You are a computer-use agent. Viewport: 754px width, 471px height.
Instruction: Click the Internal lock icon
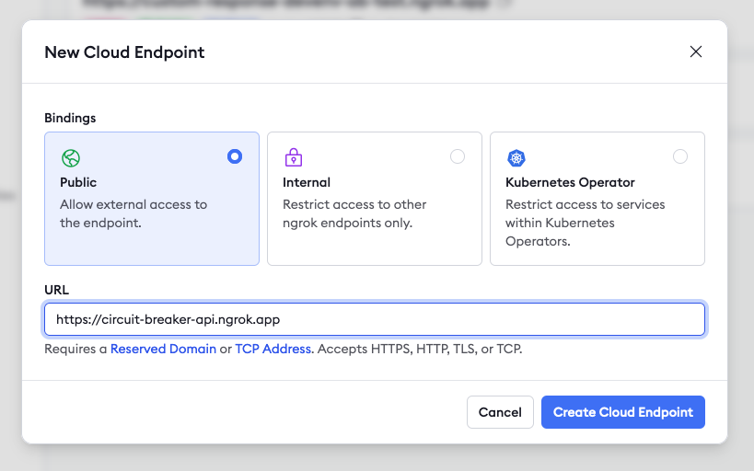point(294,157)
